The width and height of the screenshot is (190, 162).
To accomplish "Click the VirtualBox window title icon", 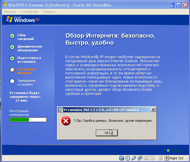I will click(x=5, y=5).
